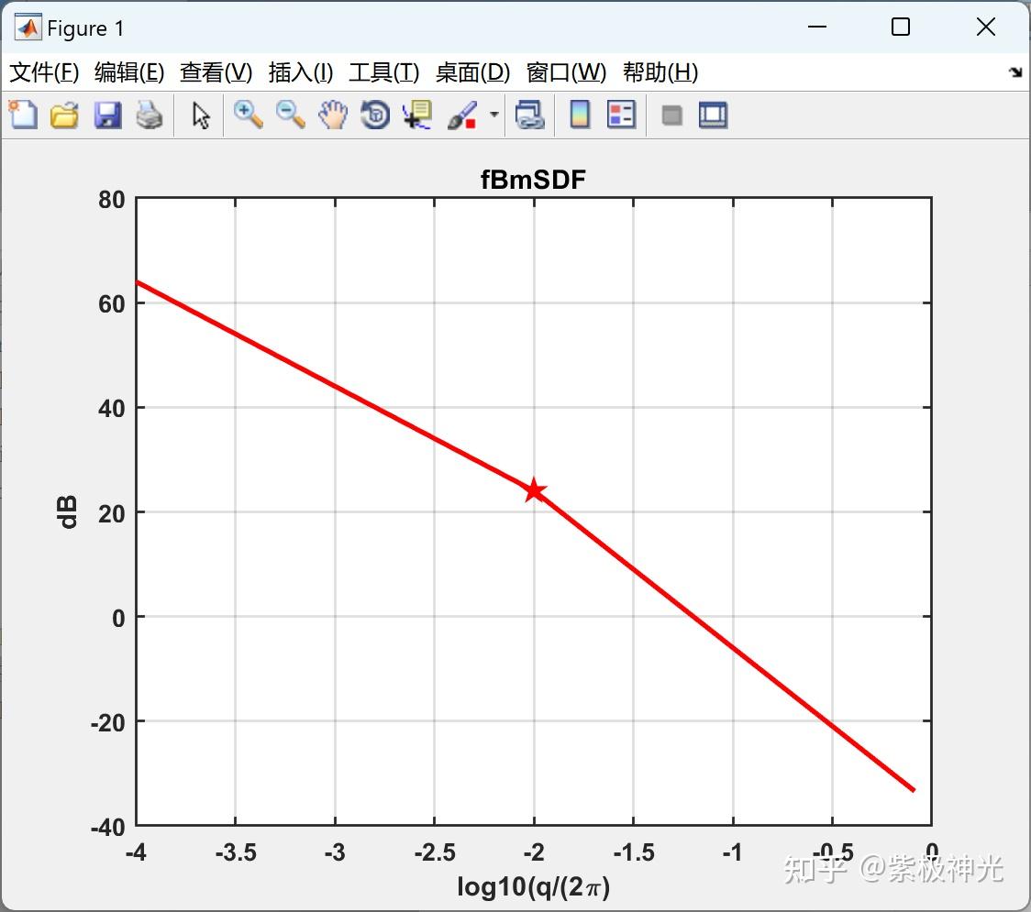Insert a legend using the toolbar icon
Image resolution: width=1031 pixels, height=912 pixels.
pos(622,115)
